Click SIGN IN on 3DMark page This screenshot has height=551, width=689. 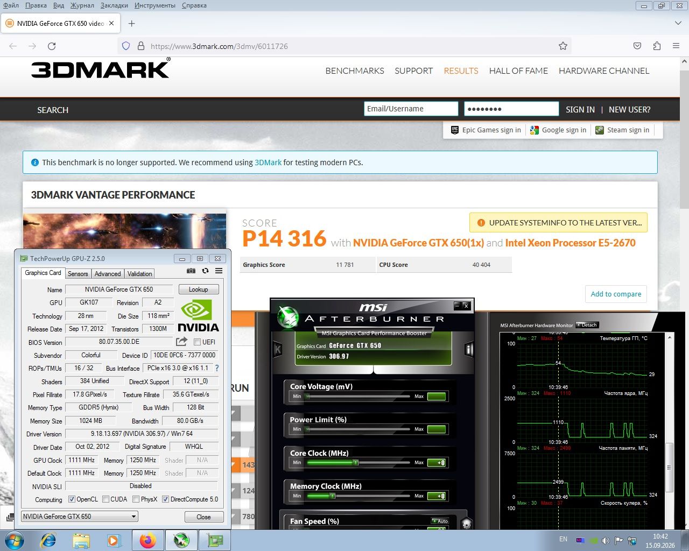tap(580, 109)
